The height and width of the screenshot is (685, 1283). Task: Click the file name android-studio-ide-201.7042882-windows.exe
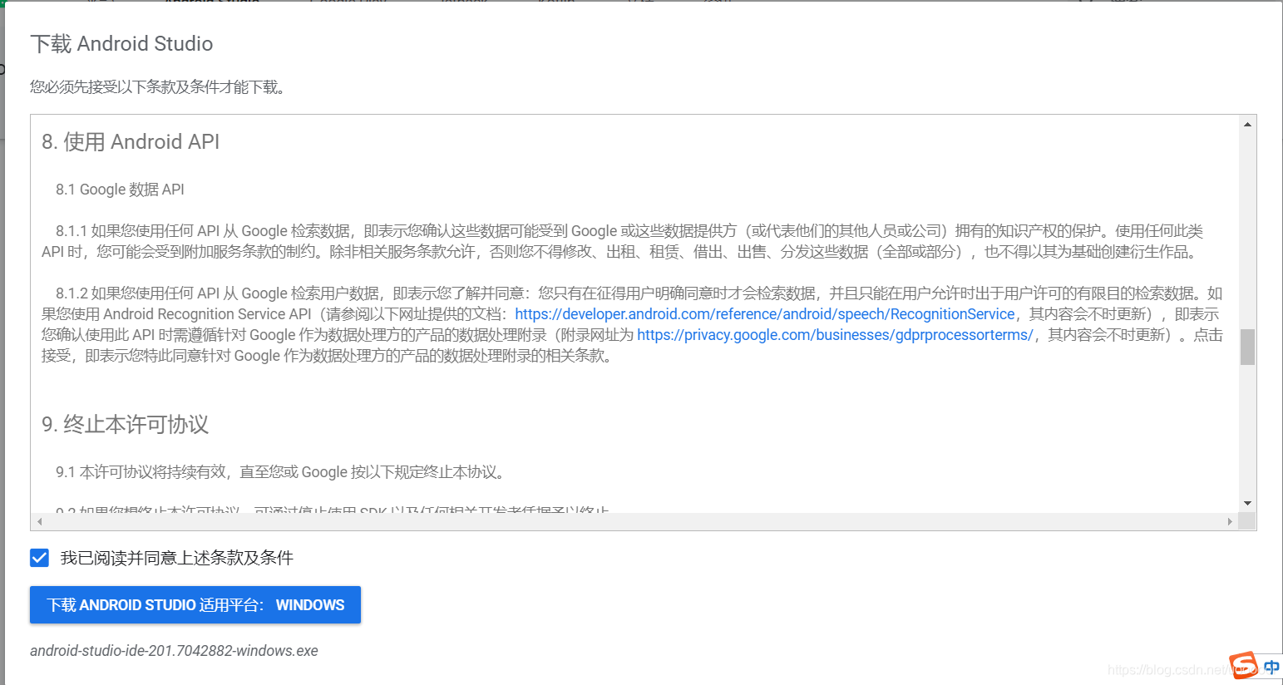[174, 651]
